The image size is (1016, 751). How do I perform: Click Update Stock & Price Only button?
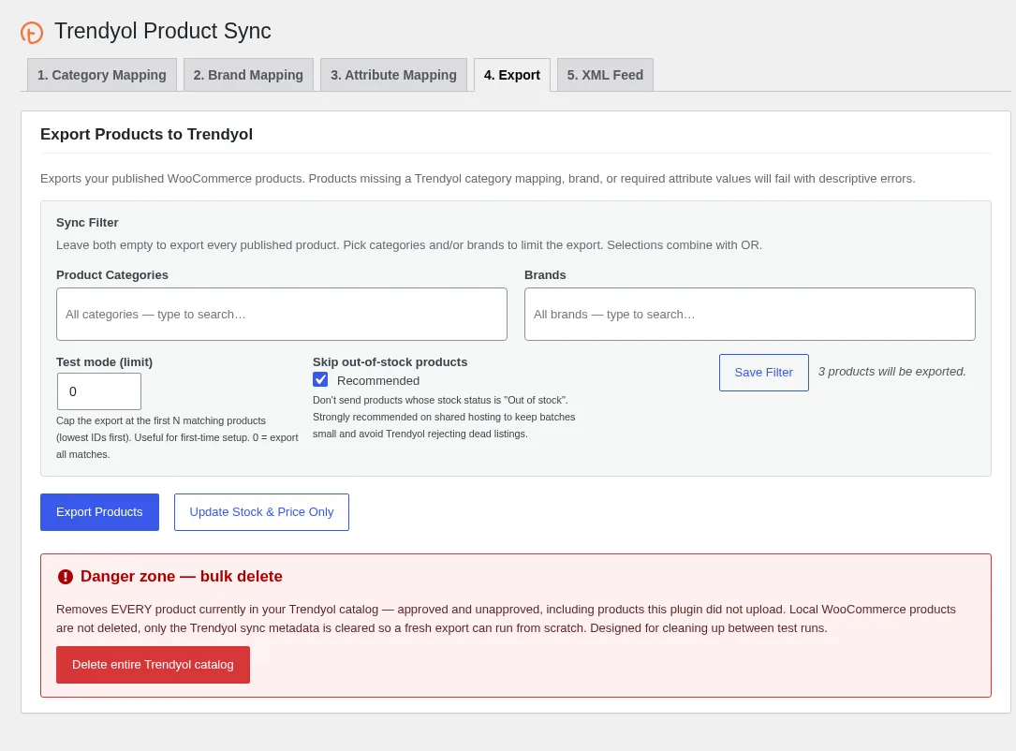pos(262,512)
